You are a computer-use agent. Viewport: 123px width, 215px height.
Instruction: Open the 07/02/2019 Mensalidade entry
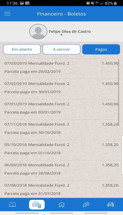tap(61, 89)
